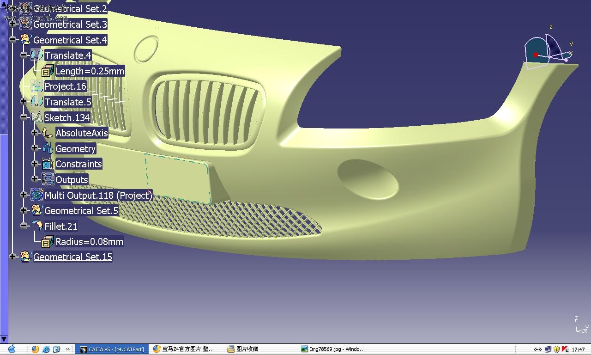Viewport: 591px width, 355px height.
Task: Click the XYZ axis indicator in corner
Action: [x=581, y=324]
